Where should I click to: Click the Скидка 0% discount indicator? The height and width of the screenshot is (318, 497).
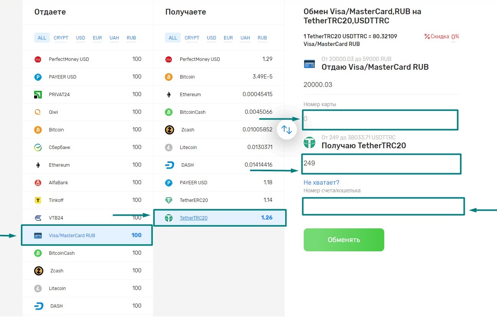point(441,37)
